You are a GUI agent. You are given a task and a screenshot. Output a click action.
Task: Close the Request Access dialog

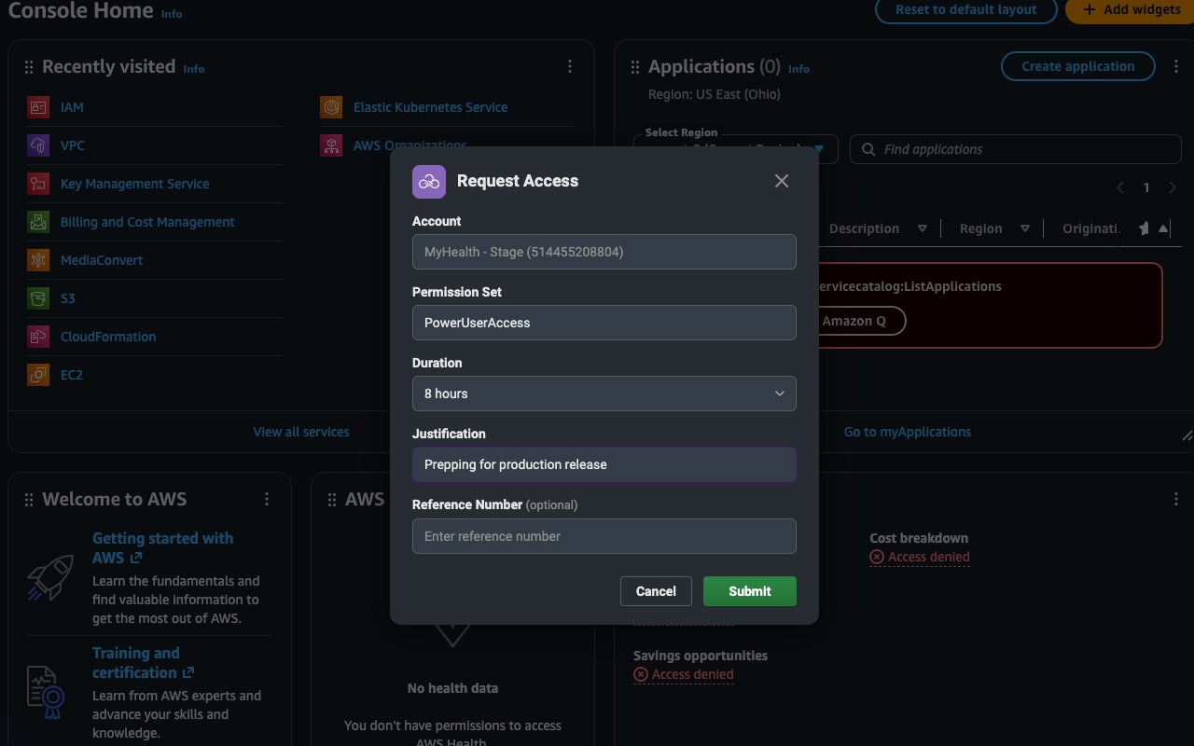coord(782,181)
